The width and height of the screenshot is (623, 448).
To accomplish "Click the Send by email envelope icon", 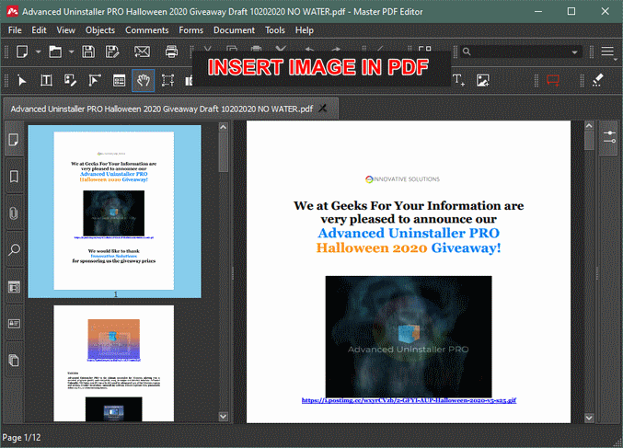I will pos(142,52).
